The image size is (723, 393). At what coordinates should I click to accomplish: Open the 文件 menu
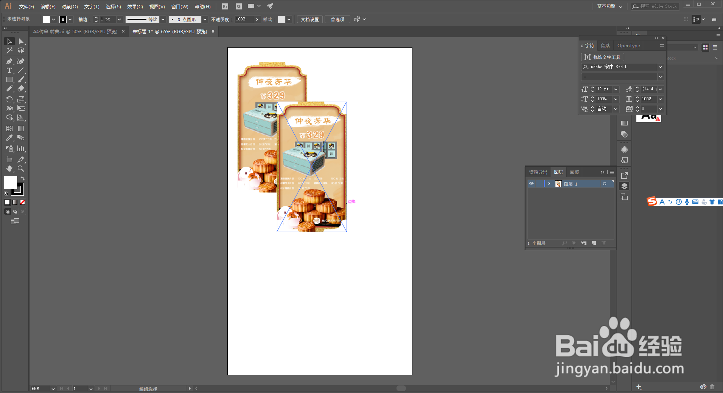tap(26, 7)
